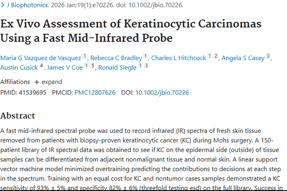Image resolution: width=287 pixels, height=191 pixels.
Task: Click affiliation superscript 1 after Maria Vazquez de Vasquez
Action: tap(85, 57)
